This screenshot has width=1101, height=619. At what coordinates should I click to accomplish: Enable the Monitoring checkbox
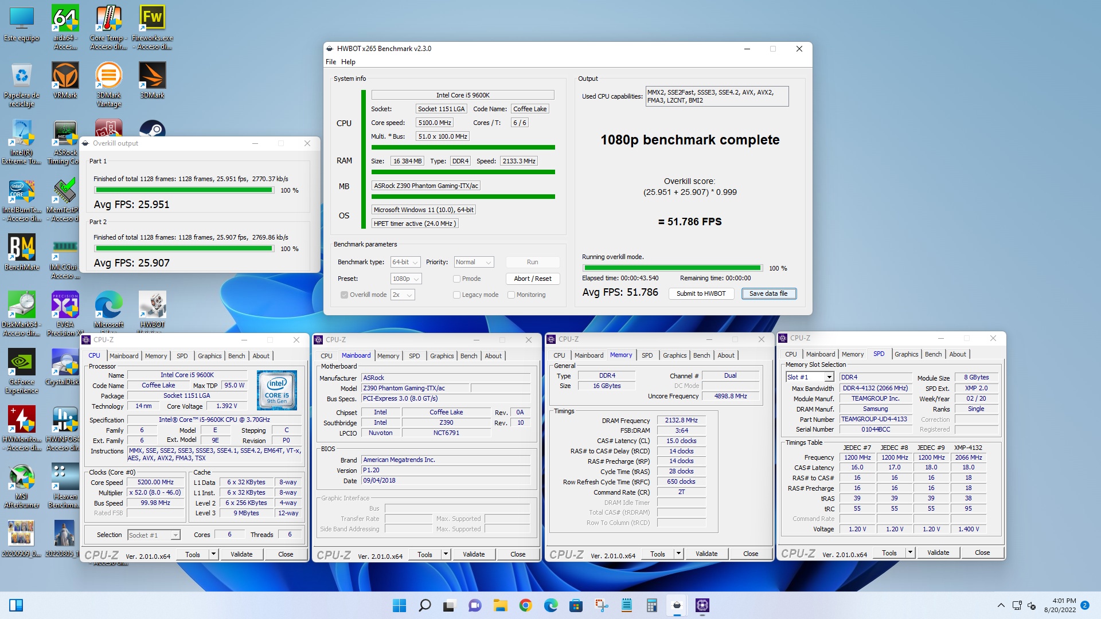(511, 295)
